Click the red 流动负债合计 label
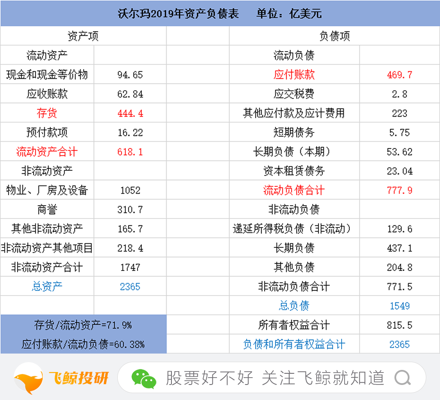 coord(294,190)
